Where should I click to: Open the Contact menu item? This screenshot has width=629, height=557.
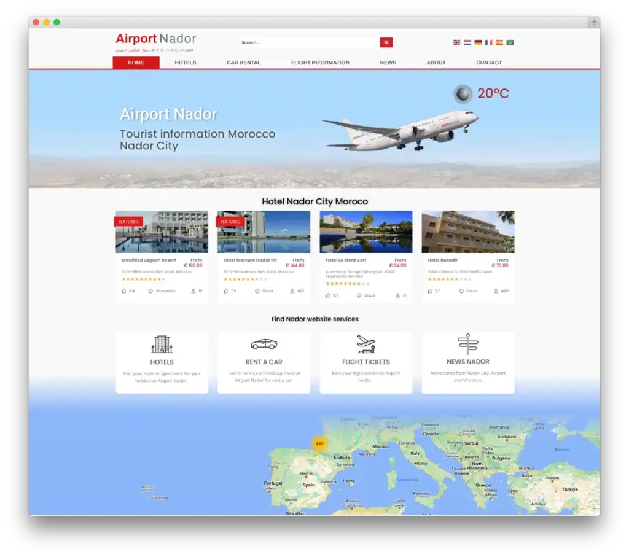pos(489,63)
